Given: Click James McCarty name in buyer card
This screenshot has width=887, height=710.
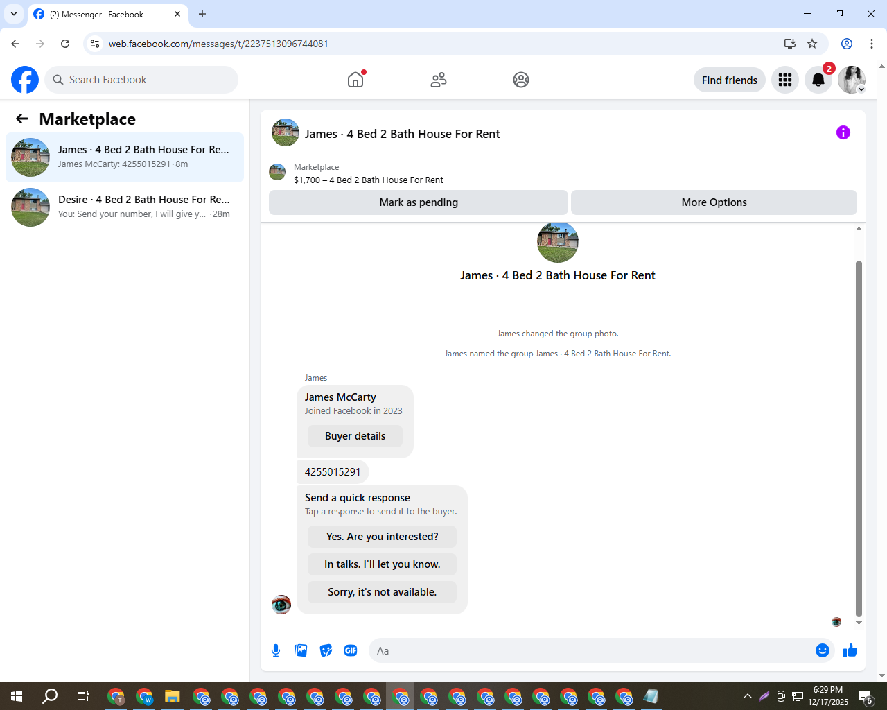Looking at the screenshot, I should click(x=340, y=397).
